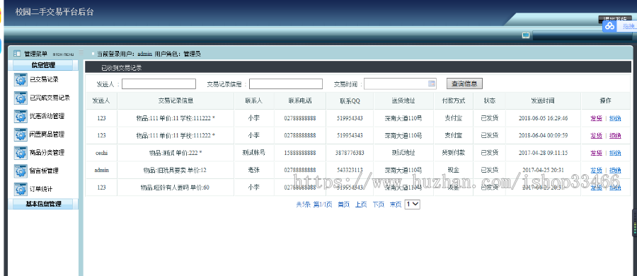Click the 管理菜单 panel icon
This screenshot has width=637, height=276.
pyautogui.click(x=17, y=54)
